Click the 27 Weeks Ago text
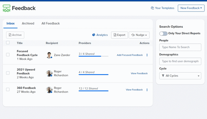 click(26, 92)
